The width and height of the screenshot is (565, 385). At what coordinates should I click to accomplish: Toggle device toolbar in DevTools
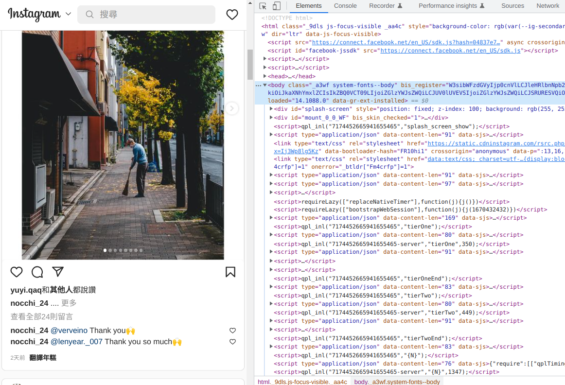click(x=276, y=6)
